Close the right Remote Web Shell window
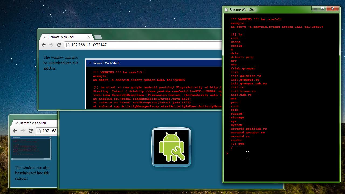 pyautogui.click(x=333, y=9)
